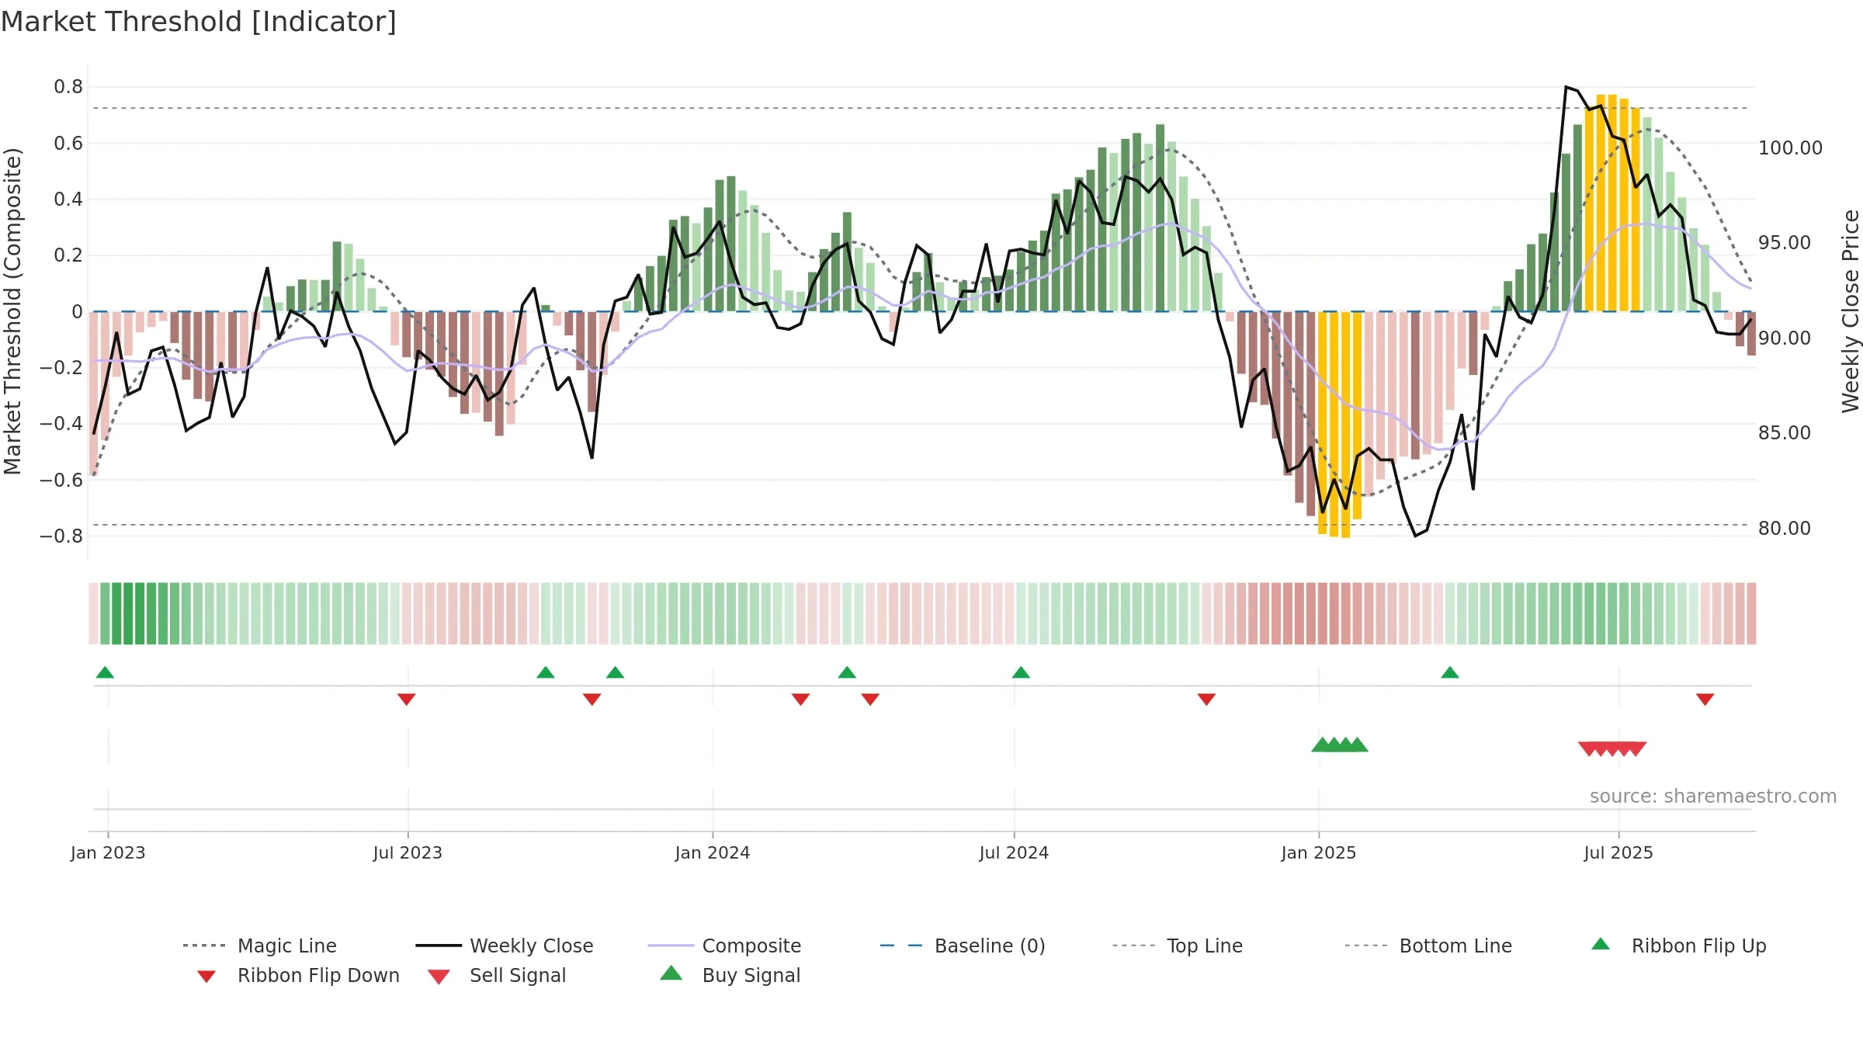This screenshot has height=1048, width=1863.
Task: Click the green Buy Signal legend triangle icon
Action: pos(671,973)
